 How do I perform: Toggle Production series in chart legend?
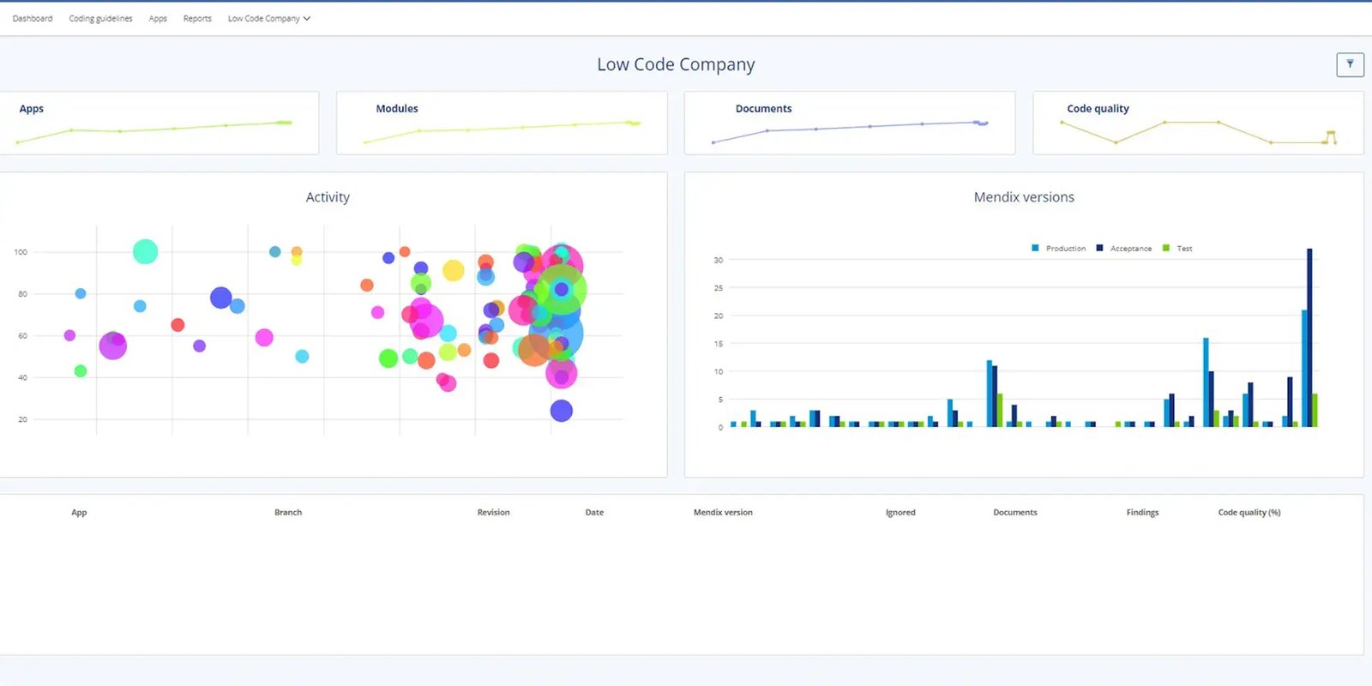pos(1059,249)
